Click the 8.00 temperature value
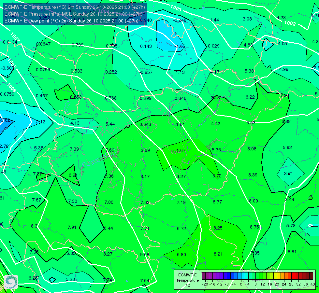319x293 pixels. click(x=254, y=201)
